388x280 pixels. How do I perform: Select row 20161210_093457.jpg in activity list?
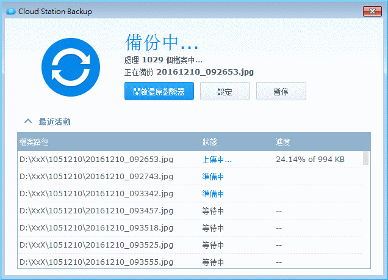point(190,211)
